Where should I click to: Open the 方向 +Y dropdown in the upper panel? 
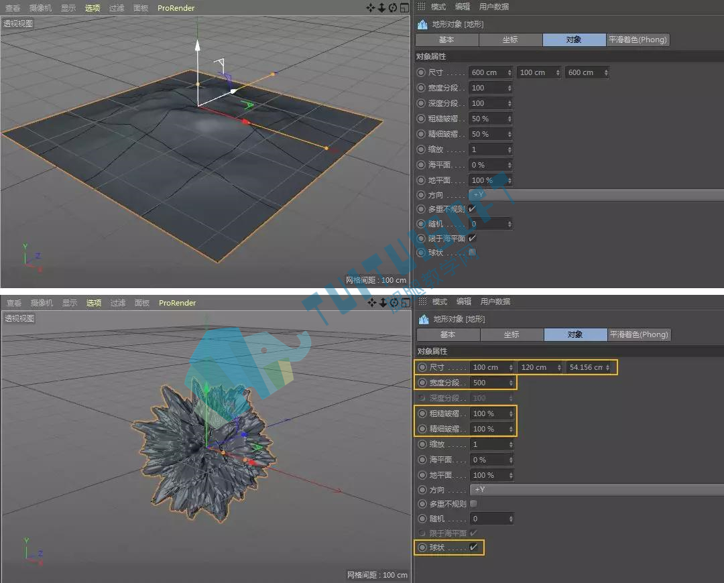(x=596, y=195)
